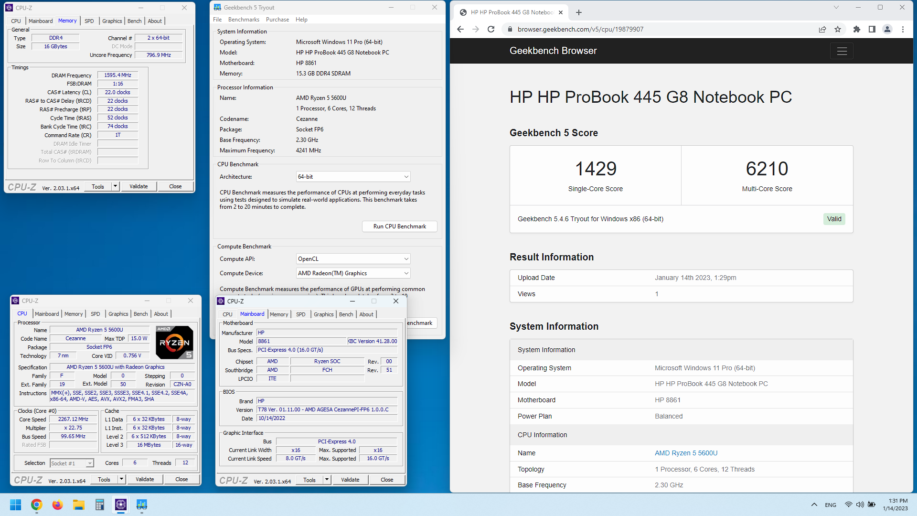This screenshot has width=917, height=516.
Task: Toggle Chrome side panel icon
Action: (872, 29)
